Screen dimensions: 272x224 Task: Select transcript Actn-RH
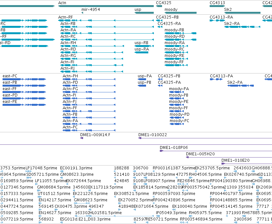[x=68, y=43]
